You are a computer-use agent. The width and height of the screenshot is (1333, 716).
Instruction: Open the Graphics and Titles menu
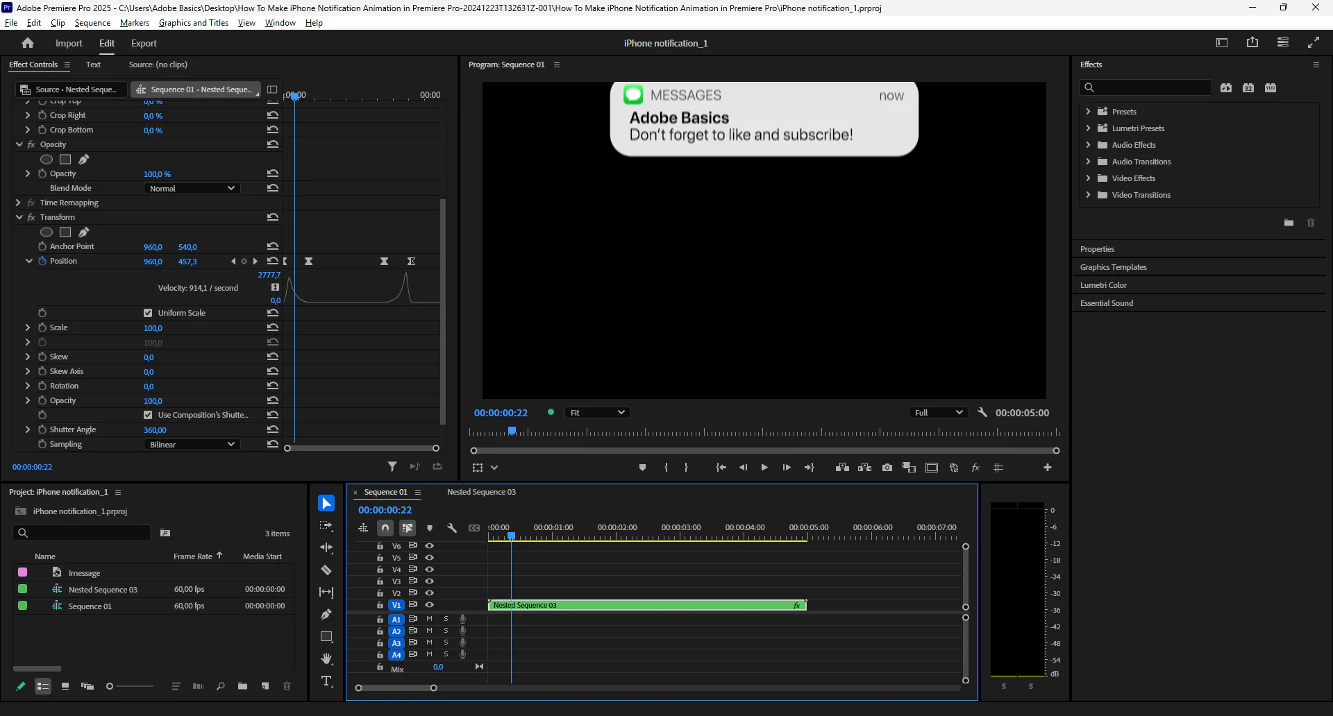tap(194, 23)
